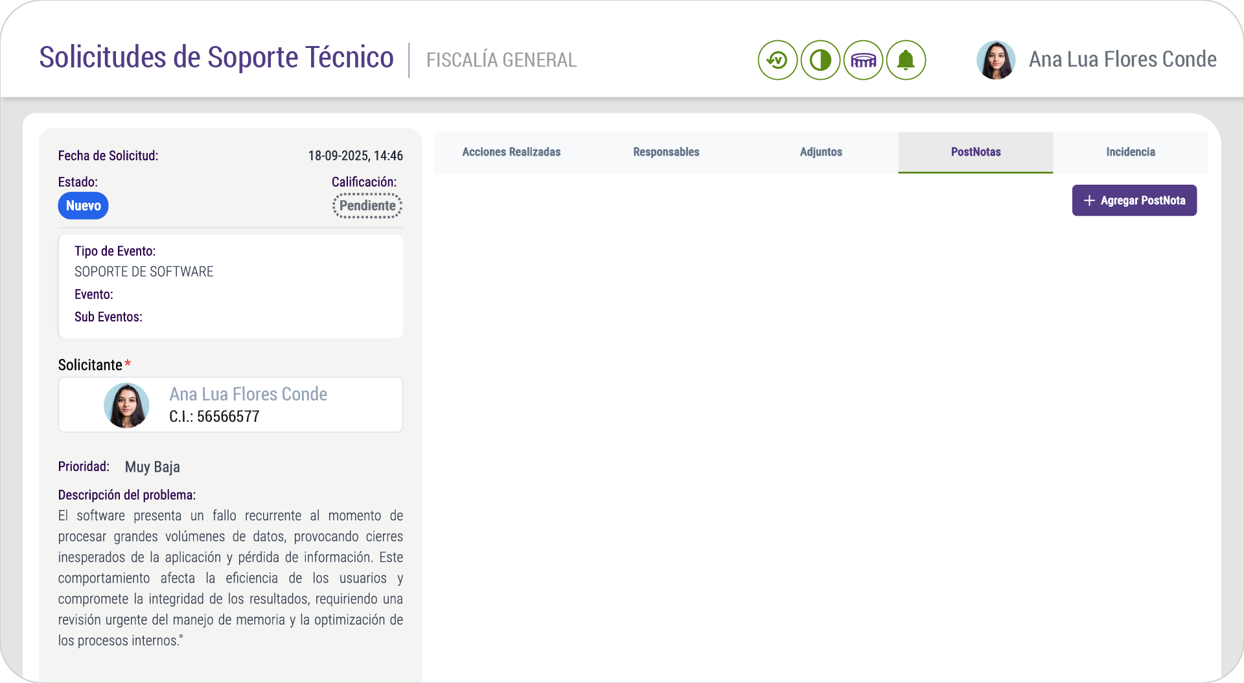Click the solicitante's photo thumbnail

126,404
